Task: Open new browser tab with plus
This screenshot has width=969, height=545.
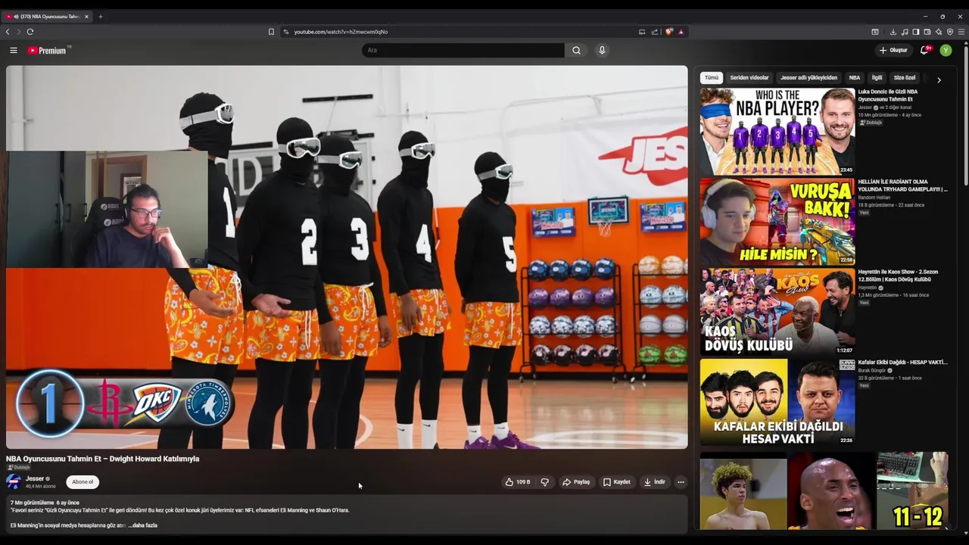Action: click(x=100, y=16)
